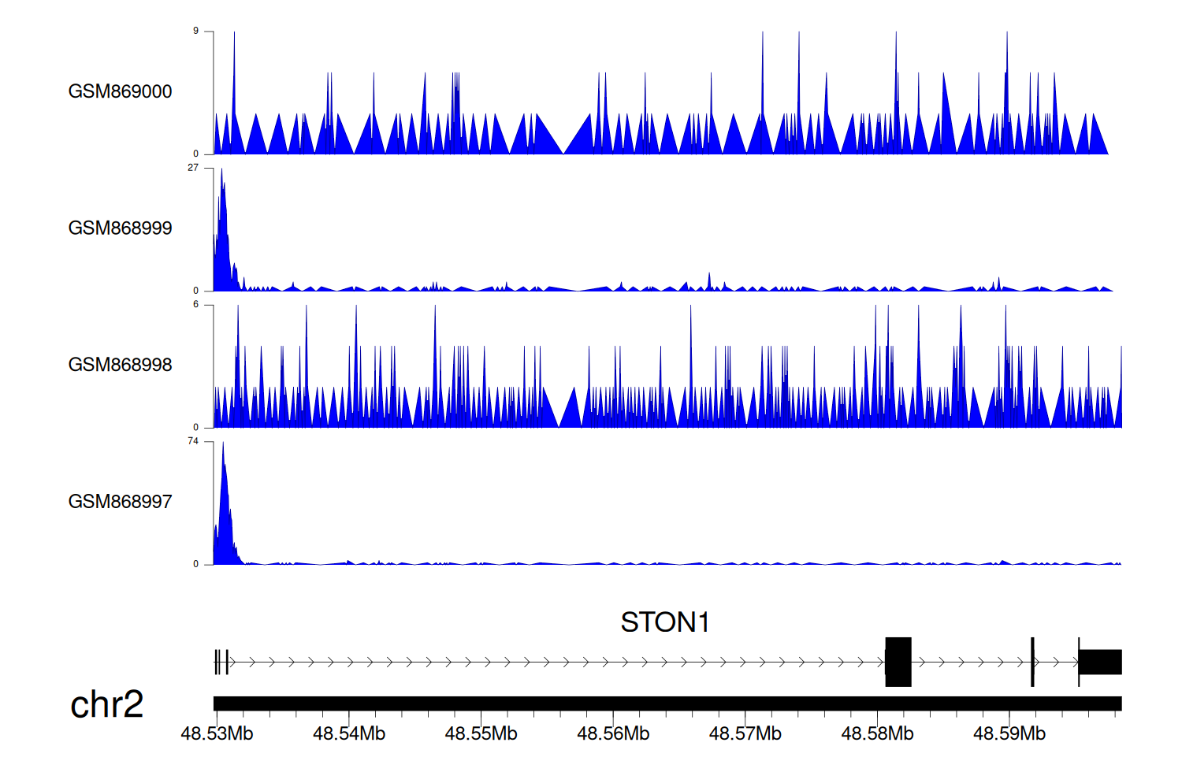Click the final STON1 exon block at right end
This screenshot has width=1182, height=772.
point(1100,662)
